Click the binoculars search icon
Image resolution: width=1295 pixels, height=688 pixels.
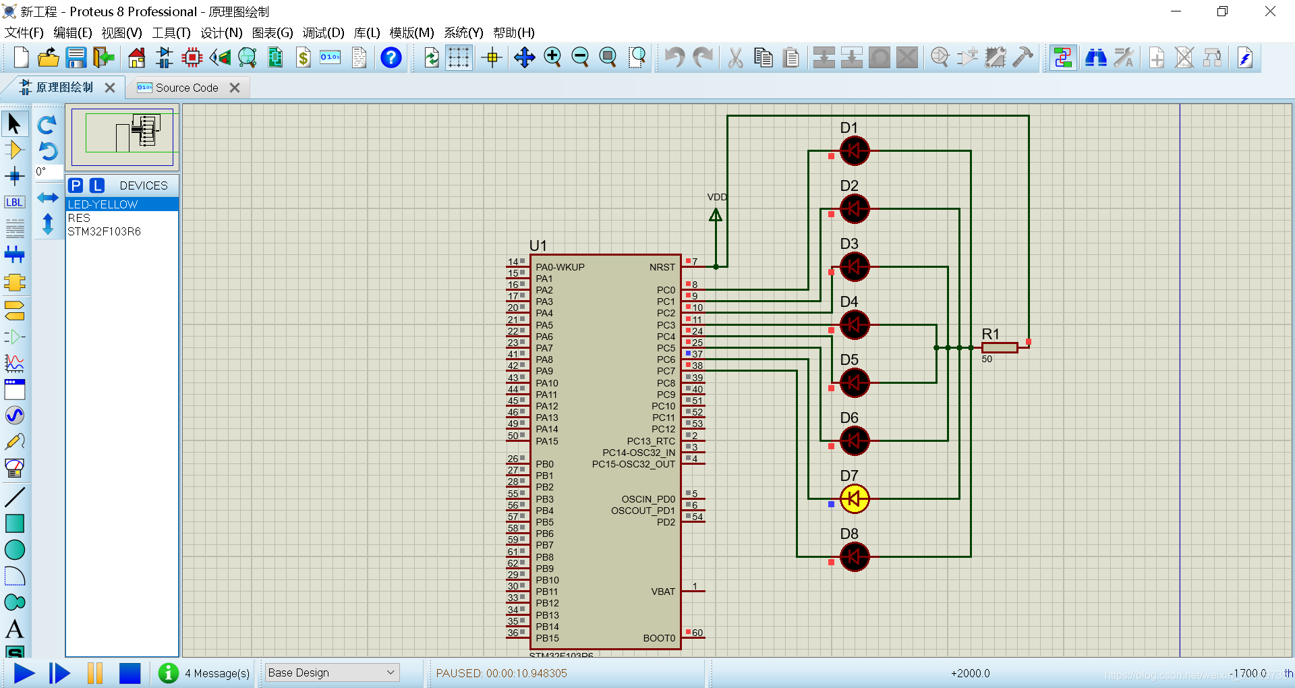coord(1095,57)
